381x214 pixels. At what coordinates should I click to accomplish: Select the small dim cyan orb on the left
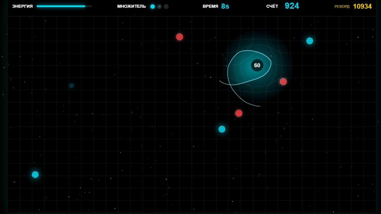point(71,85)
